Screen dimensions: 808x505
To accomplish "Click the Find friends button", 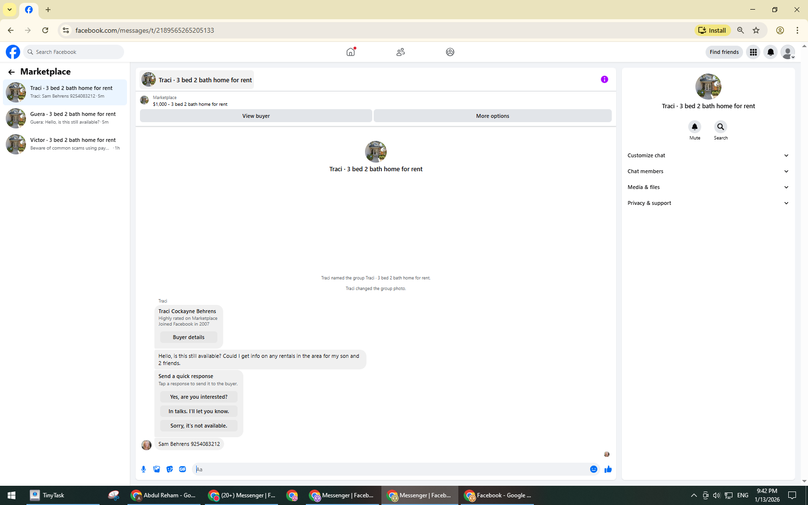I will click(x=724, y=52).
